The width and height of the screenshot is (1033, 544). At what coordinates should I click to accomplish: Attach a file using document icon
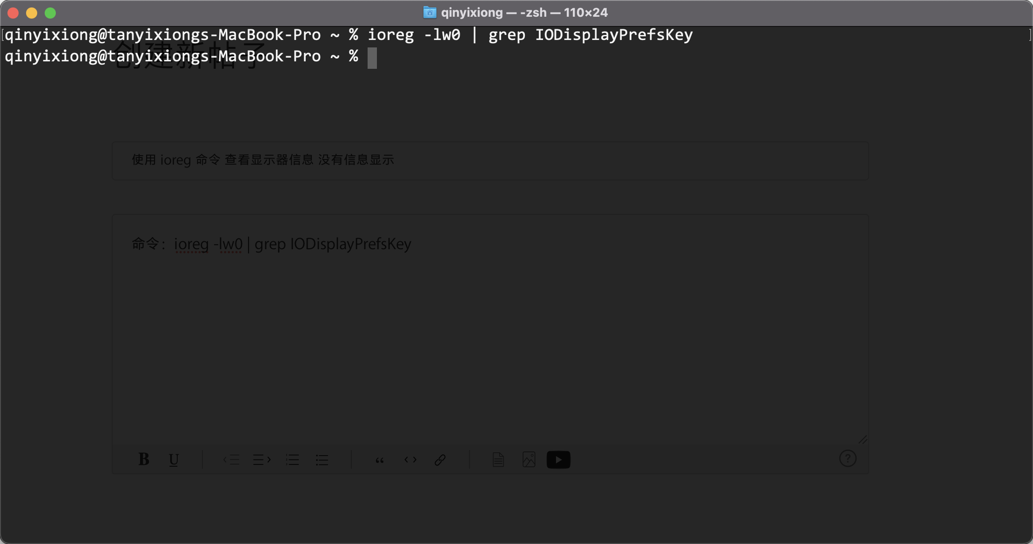(x=498, y=460)
